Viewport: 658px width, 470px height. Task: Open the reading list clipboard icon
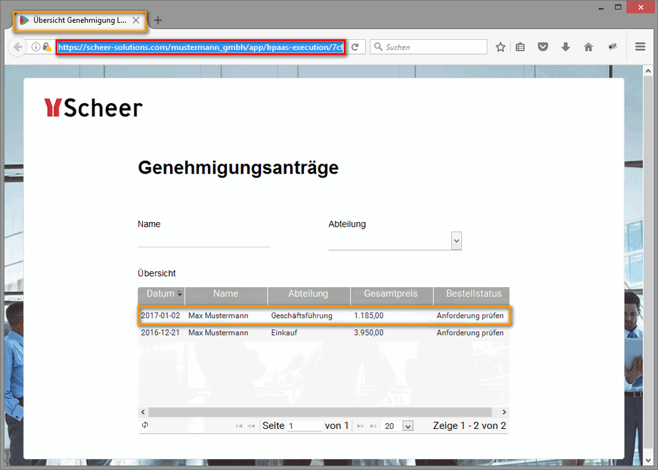tap(520, 46)
